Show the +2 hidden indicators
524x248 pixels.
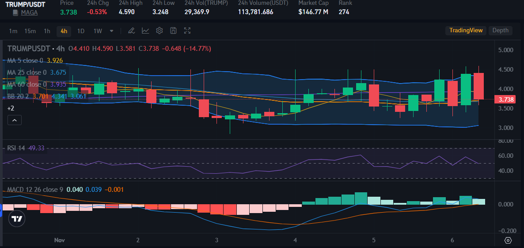[x=11, y=108]
